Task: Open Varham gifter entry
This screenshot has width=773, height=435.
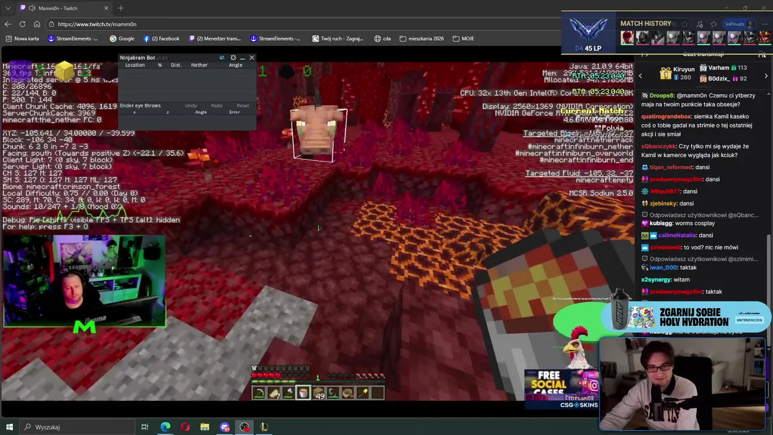Action: coord(723,68)
